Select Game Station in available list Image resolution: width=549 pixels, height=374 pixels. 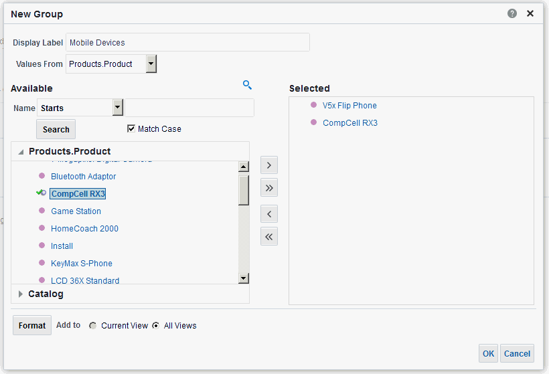coord(76,211)
